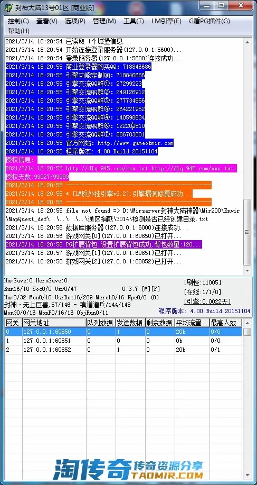This screenshot has height=485, width=257.
Task: Open the 控制(C) menu
Action: [18, 21]
